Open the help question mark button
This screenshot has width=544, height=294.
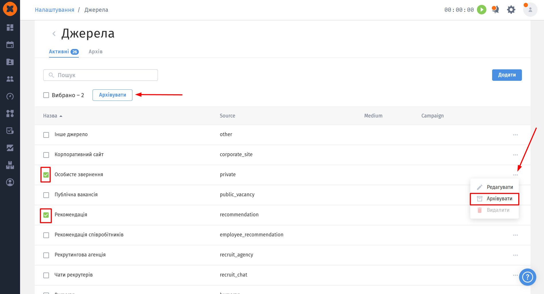click(528, 277)
